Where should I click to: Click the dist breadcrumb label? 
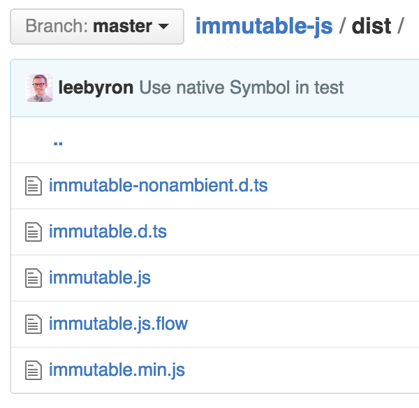(372, 27)
